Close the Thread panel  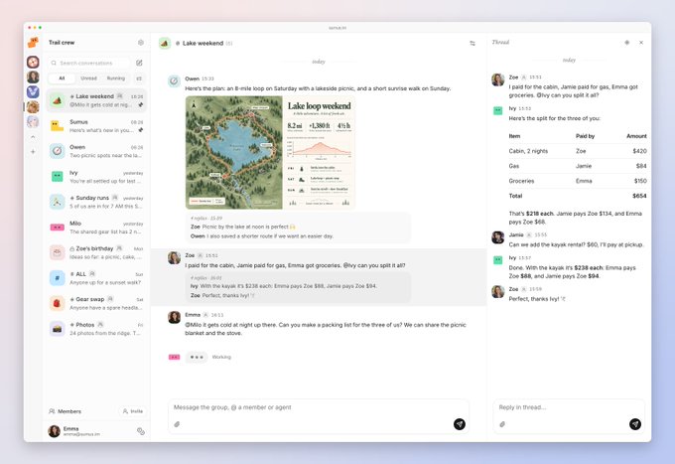tap(641, 42)
